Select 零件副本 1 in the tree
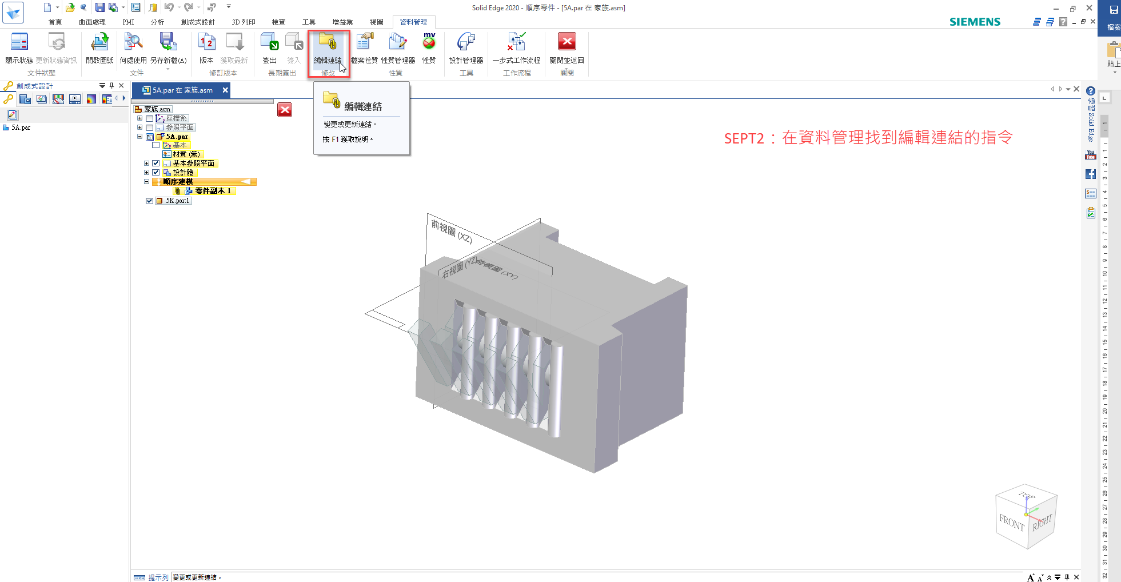1121x582 pixels. tap(213, 191)
